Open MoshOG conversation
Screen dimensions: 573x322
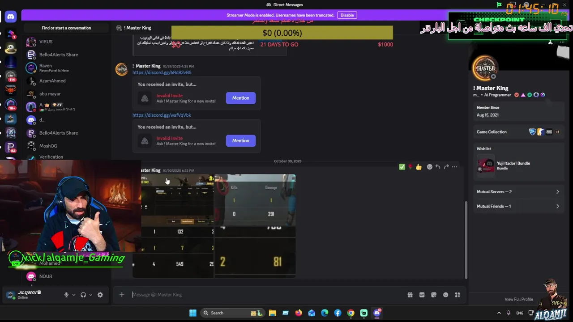click(x=65, y=146)
